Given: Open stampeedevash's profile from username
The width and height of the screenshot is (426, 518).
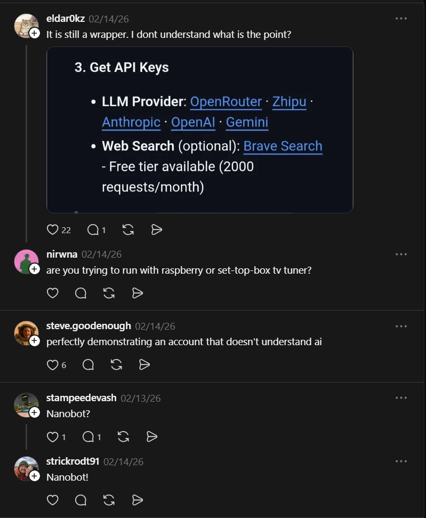Looking at the screenshot, I should pyautogui.click(x=81, y=398).
